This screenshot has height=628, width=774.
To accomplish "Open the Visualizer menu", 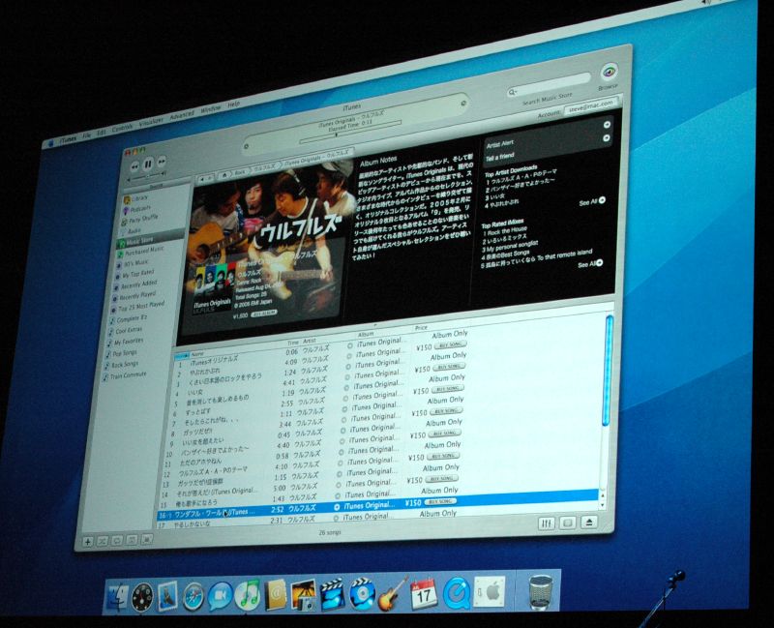I will (151, 122).
